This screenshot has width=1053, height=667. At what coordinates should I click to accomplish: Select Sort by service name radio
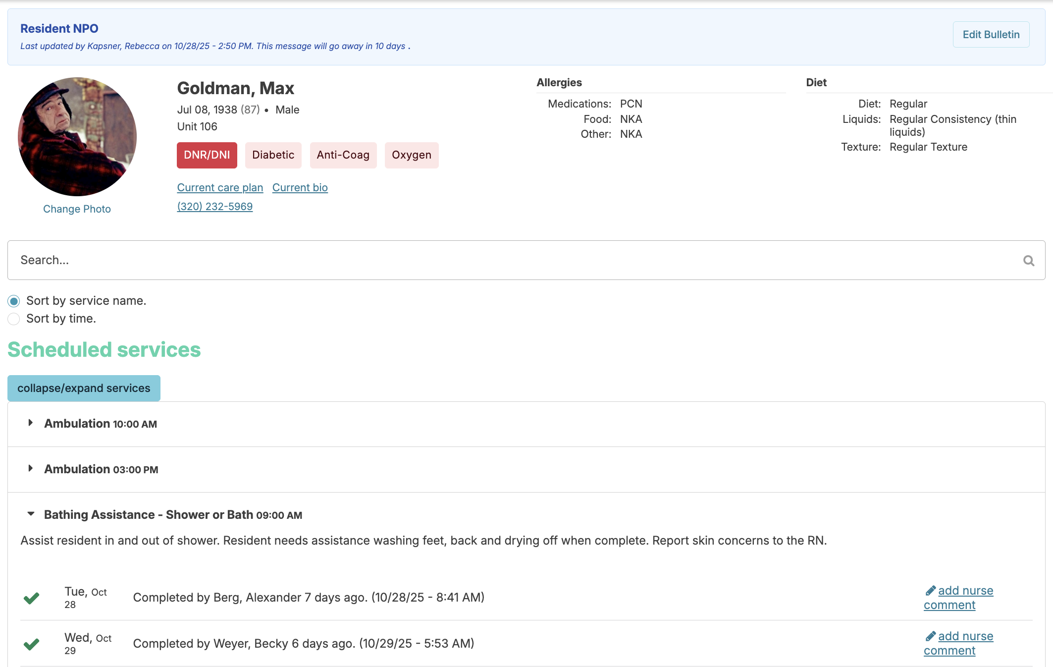[14, 301]
